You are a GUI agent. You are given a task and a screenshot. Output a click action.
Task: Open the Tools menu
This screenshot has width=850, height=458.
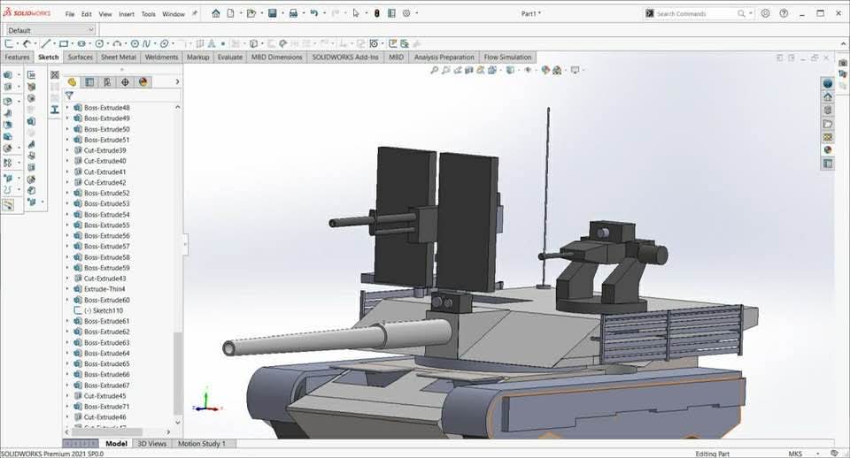148,14
